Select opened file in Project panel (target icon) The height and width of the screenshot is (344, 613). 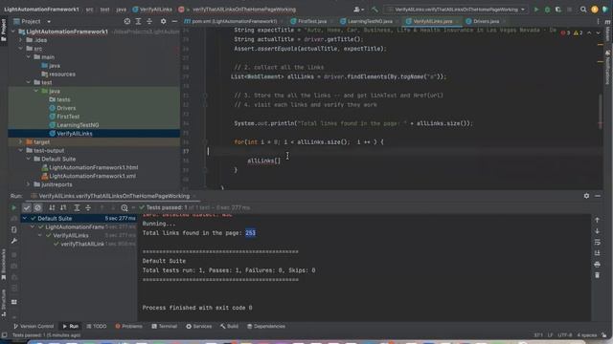(x=127, y=21)
